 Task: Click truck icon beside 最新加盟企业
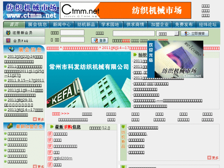click(x=10, y=126)
